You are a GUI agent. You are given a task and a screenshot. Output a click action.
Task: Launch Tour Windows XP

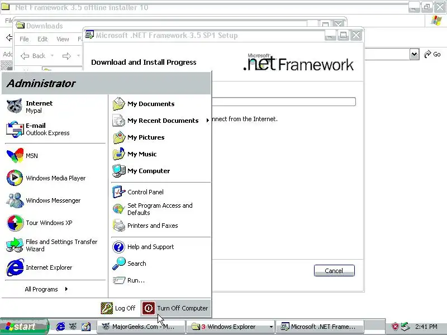point(55,222)
